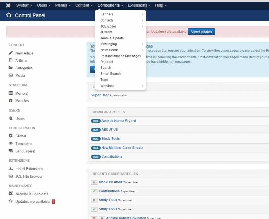Click the Language(s) speech bubble icon
This screenshot has width=269, height=219.
click(x=11, y=151)
